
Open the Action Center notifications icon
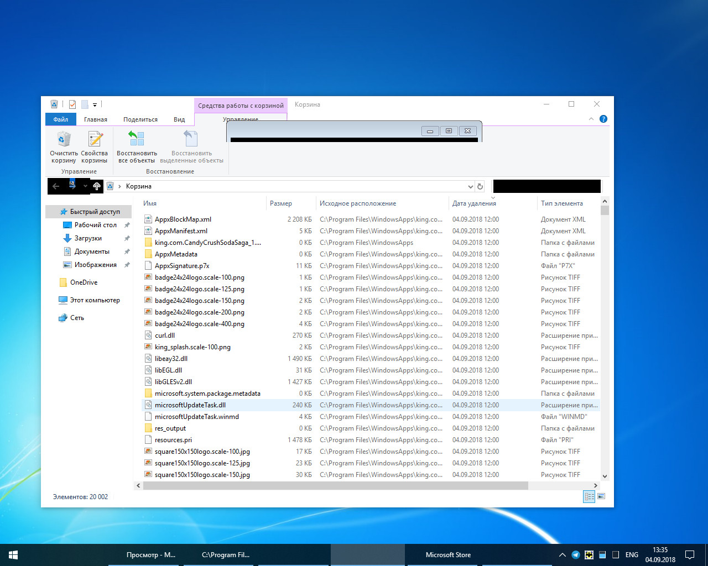point(690,555)
